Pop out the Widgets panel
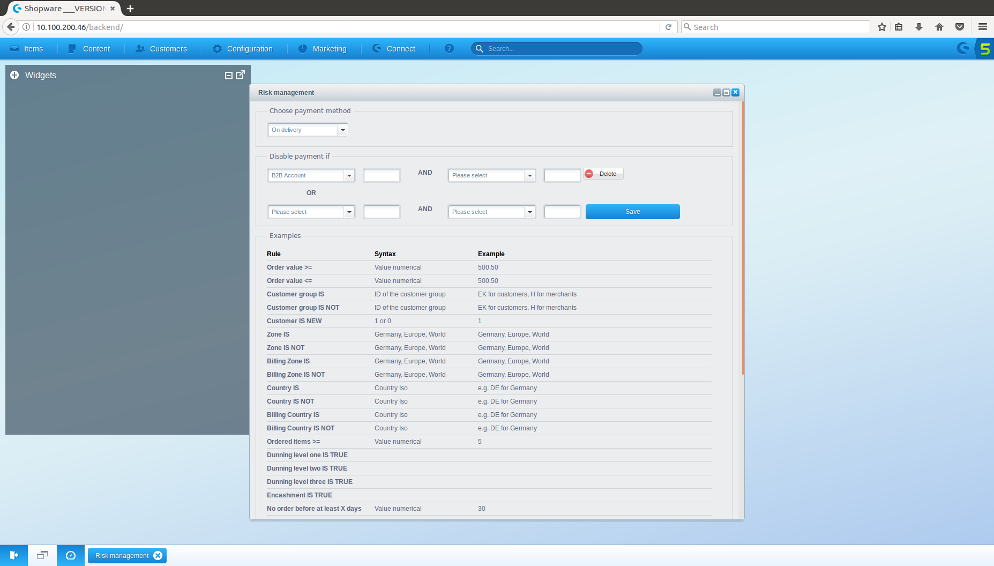Viewport: 994px width, 566px height. pos(241,75)
